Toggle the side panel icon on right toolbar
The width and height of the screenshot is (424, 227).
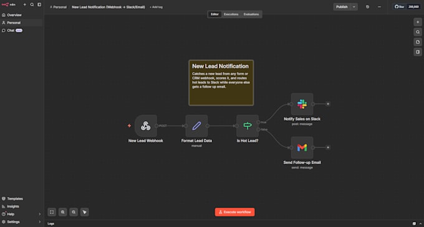418,52
